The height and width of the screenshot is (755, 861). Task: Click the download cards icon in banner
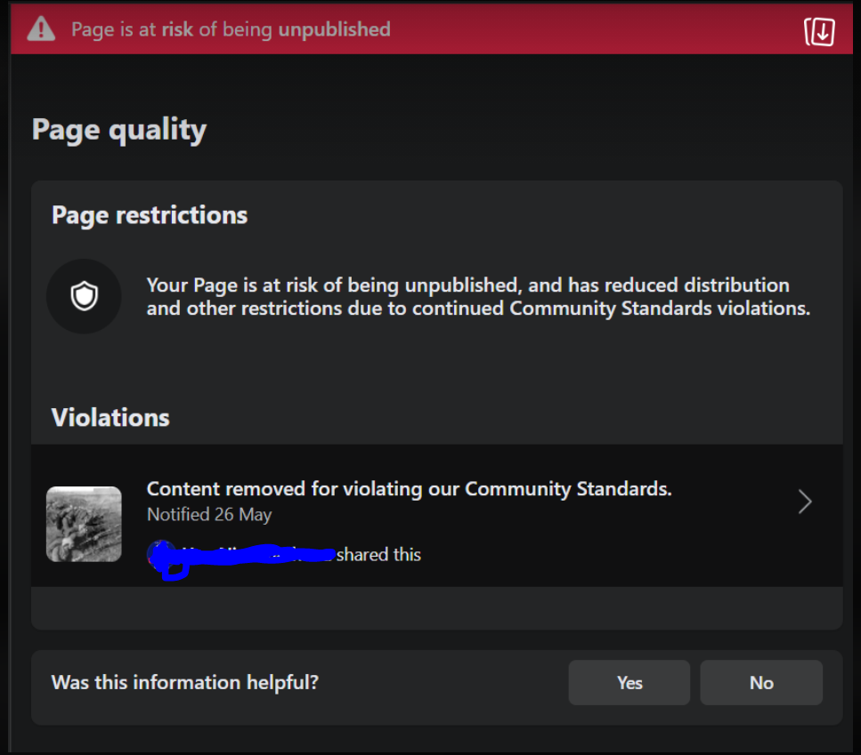point(819,32)
